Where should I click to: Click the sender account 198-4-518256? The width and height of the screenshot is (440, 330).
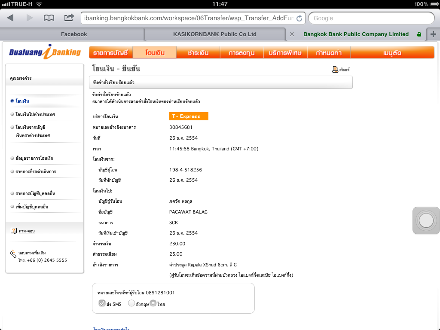coord(186,170)
